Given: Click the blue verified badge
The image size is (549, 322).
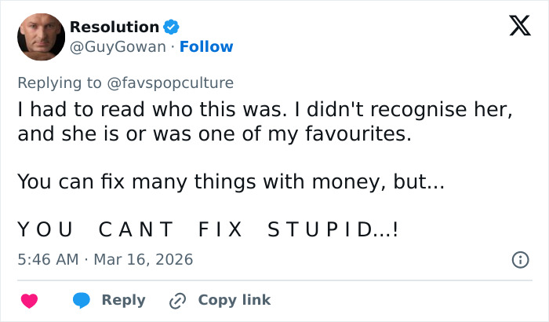Looking at the screenshot, I should (172, 27).
